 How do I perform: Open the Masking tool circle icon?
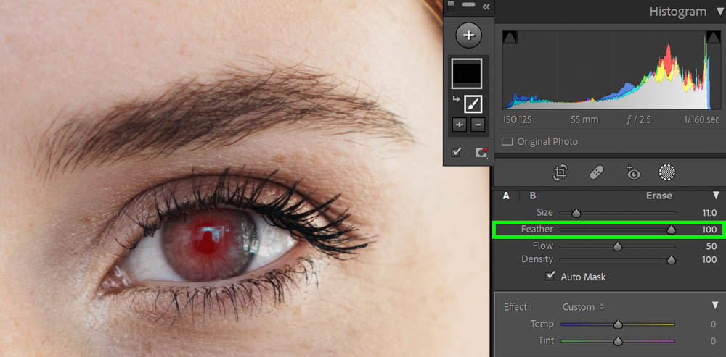(666, 173)
